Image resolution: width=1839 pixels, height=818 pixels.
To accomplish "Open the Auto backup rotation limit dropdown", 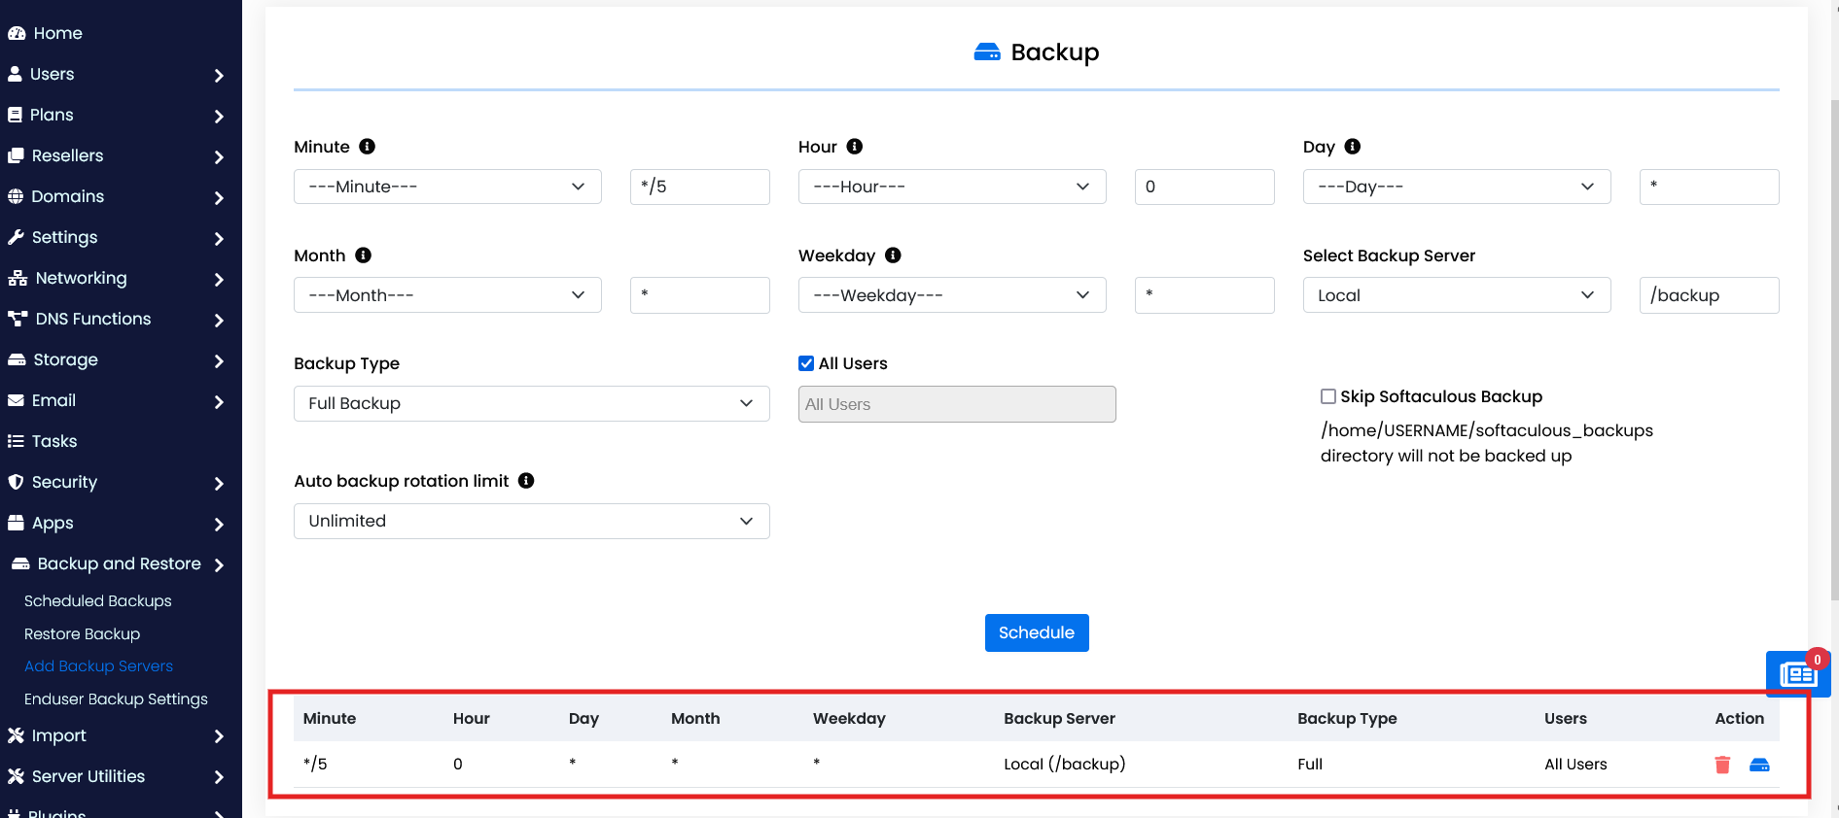I will [532, 521].
